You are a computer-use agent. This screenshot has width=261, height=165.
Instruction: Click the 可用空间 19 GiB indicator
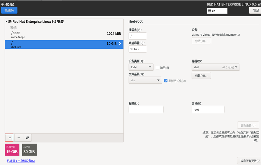12,150
